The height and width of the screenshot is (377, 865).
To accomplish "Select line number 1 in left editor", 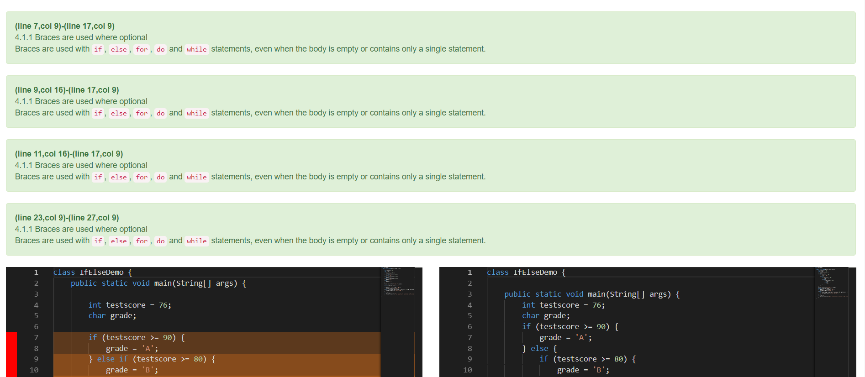I will (x=36, y=272).
